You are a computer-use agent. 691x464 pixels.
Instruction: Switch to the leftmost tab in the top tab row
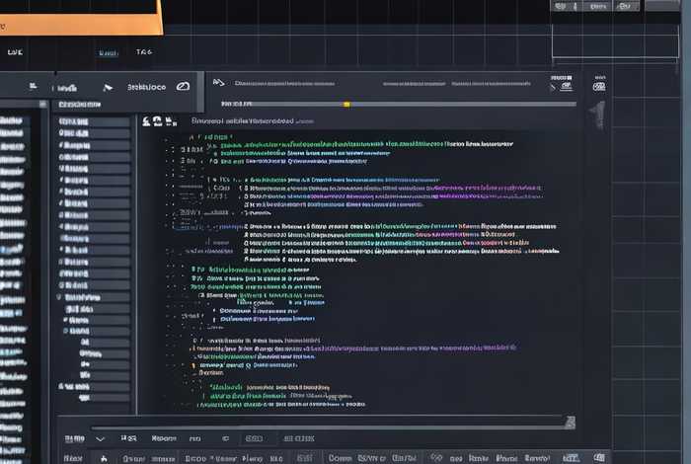click(x=15, y=52)
